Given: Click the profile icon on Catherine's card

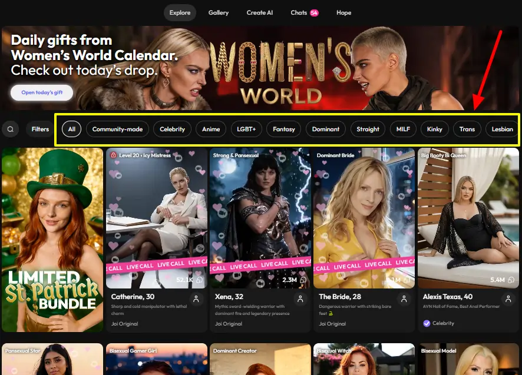Looking at the screenshot, I should [196, 300].
